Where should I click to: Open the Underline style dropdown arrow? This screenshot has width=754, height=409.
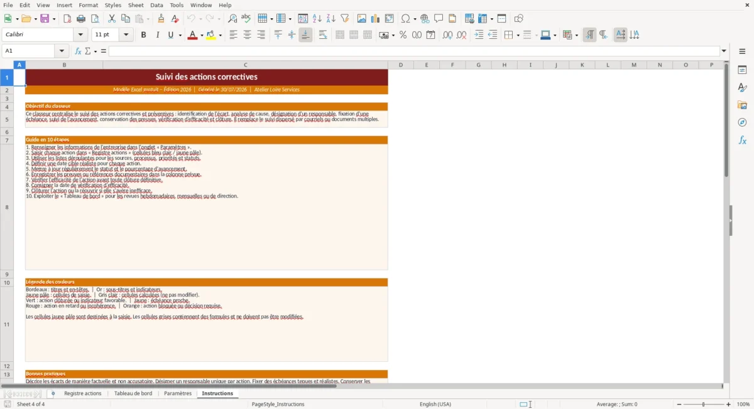tap(180, 35)
